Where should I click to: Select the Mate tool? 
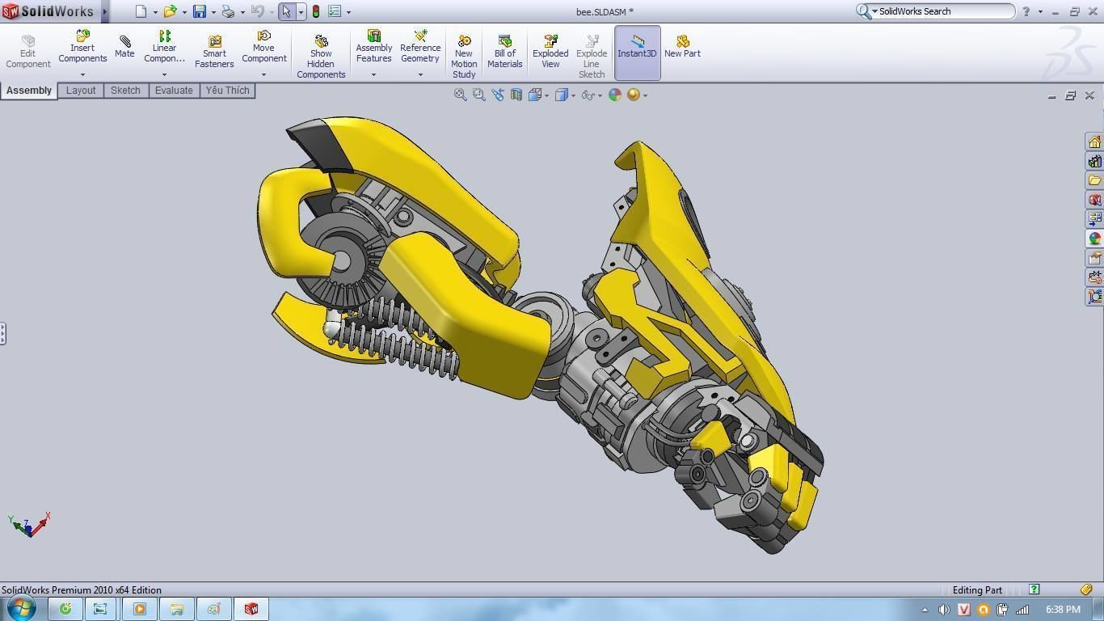[x=124, y=47]
